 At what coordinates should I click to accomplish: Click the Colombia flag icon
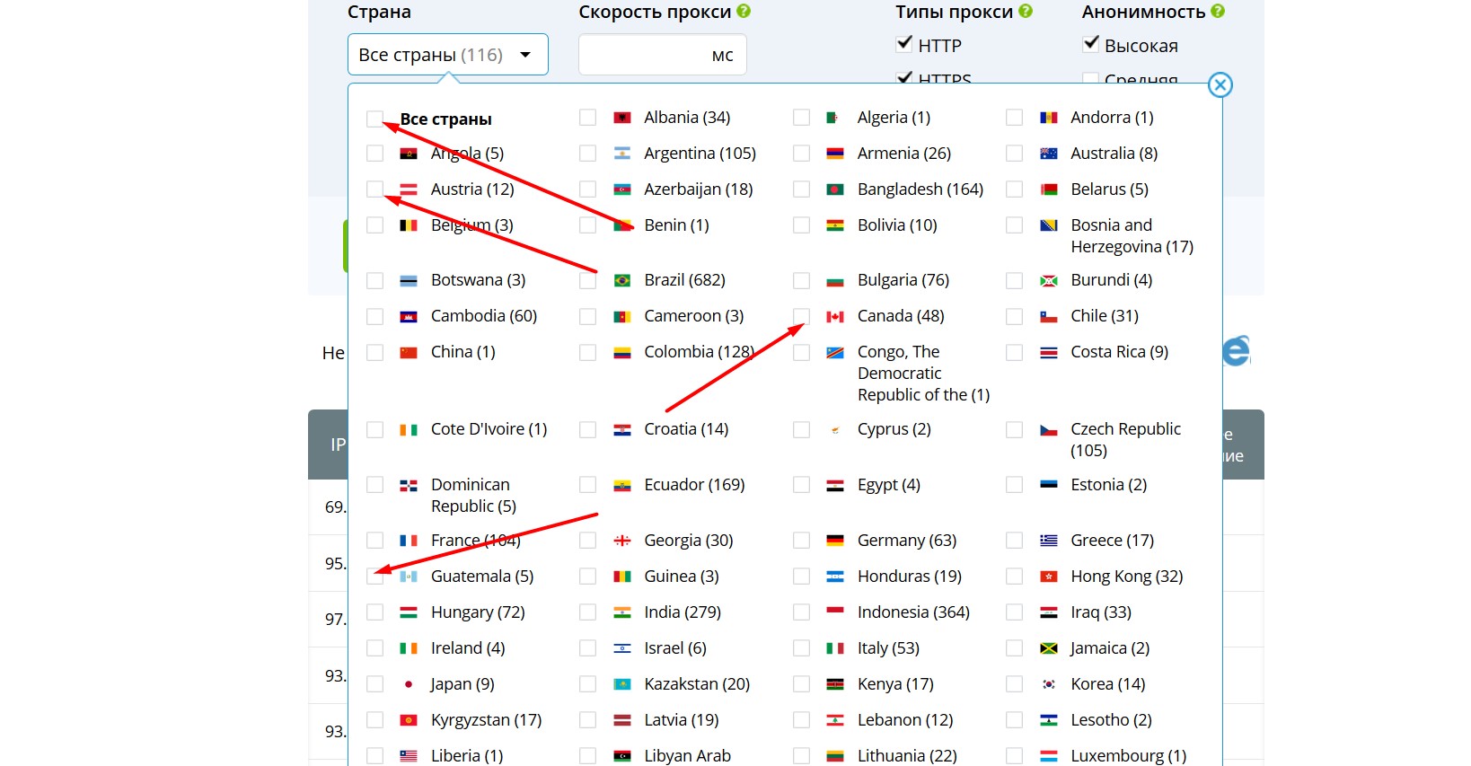(622, 352)
